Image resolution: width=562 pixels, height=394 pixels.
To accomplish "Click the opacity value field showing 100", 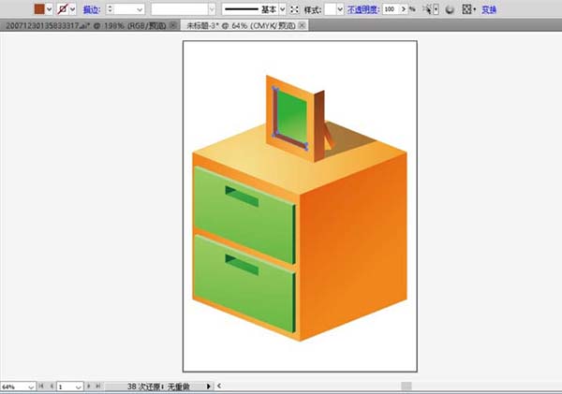I will (x=391, y=9).
